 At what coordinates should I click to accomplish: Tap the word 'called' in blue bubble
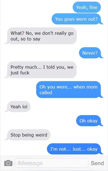tap(46, 93)
